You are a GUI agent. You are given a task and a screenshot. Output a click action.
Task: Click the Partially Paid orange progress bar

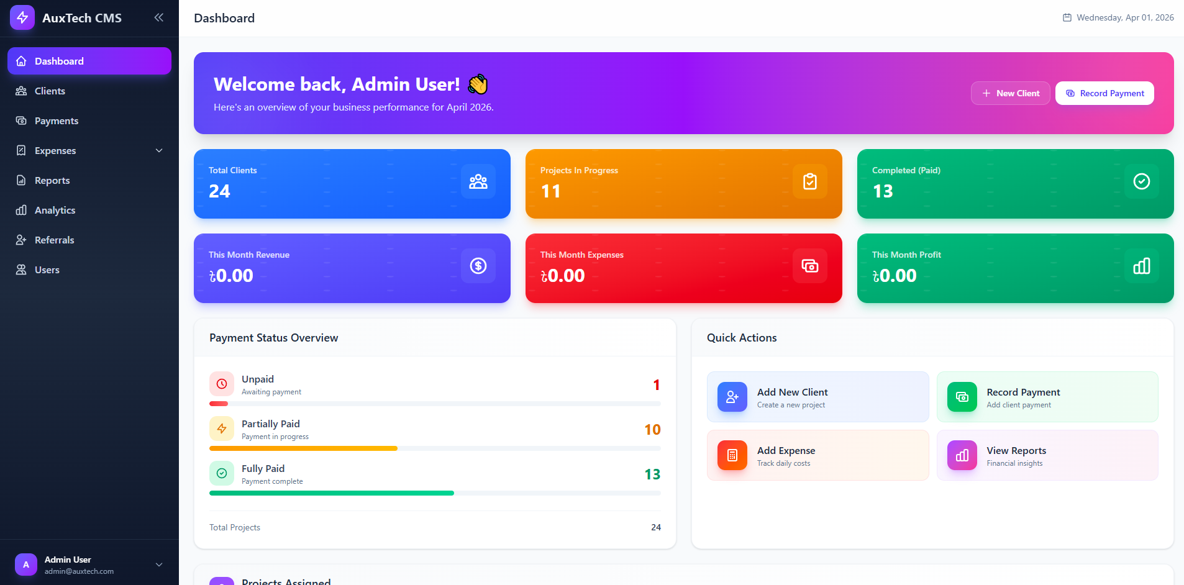303,448
